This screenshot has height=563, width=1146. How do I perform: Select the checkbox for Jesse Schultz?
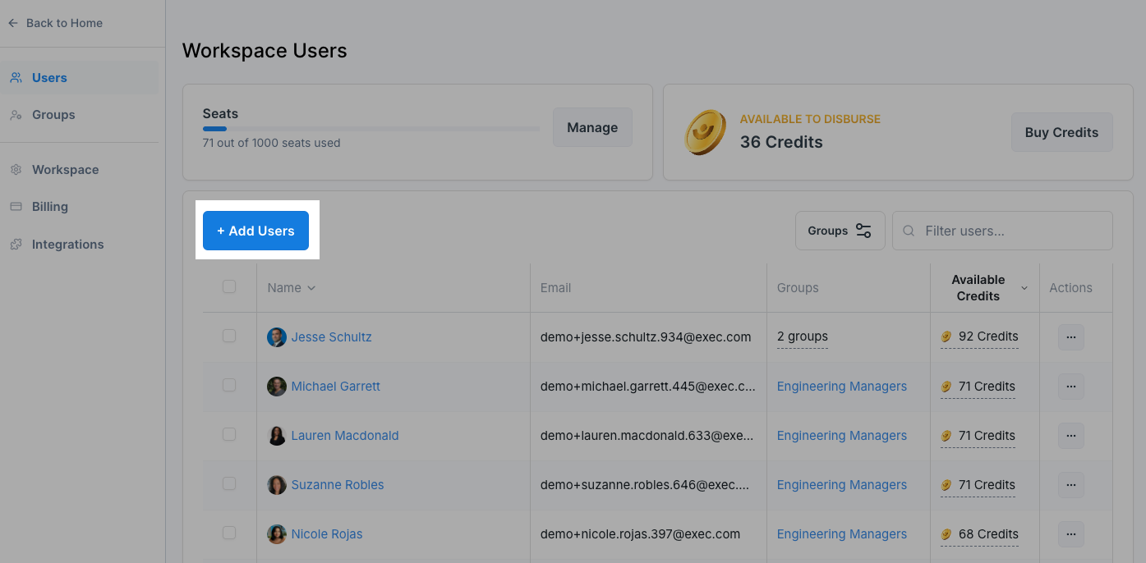(229, 336)
